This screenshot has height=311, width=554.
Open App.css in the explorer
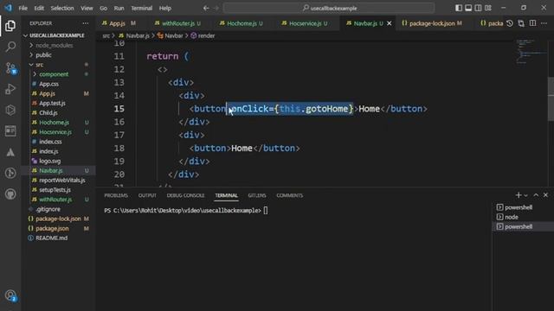(x=48, y=84)
